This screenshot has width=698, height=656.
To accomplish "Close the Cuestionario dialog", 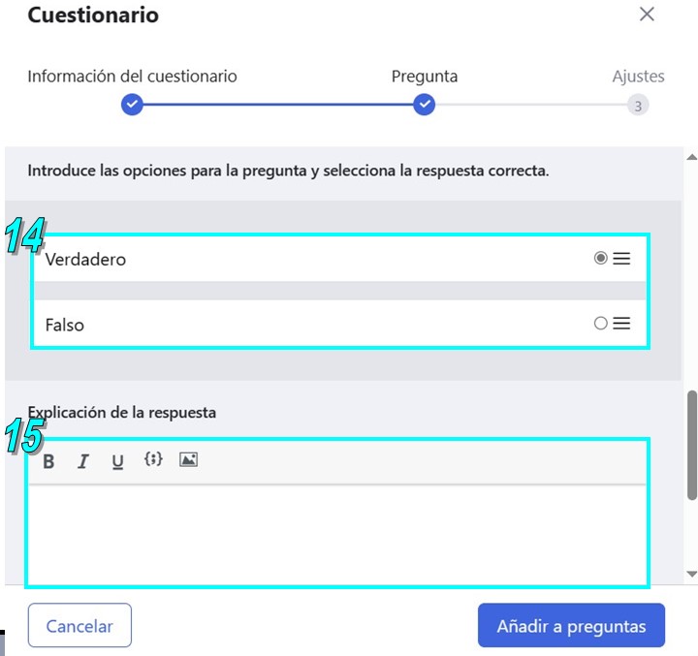I will coord(647,15).
